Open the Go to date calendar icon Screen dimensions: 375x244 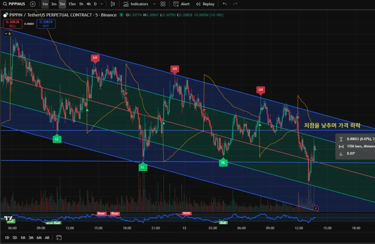[58, 237]
